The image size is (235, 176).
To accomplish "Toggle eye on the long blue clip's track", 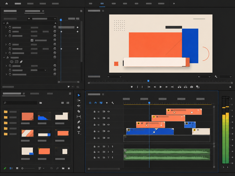I will [108, 131].
